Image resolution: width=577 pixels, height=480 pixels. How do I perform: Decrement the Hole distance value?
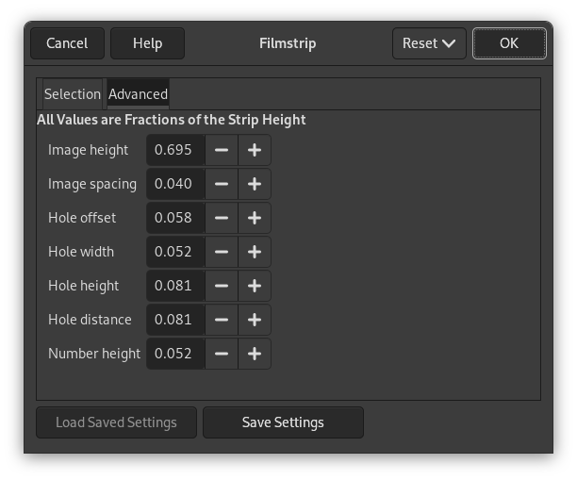[222, 320]
